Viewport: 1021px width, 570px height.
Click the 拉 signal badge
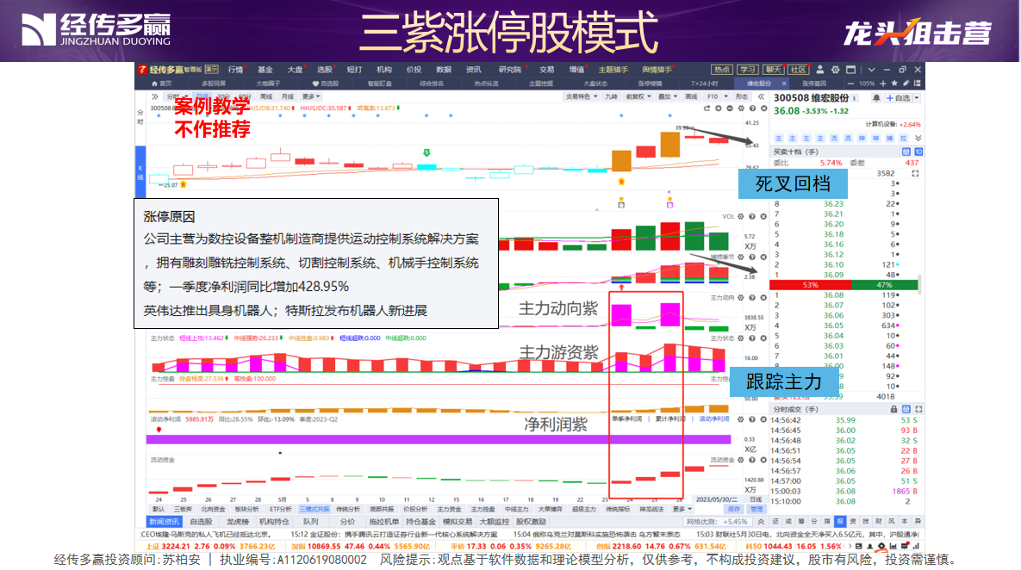pos(903,138)
